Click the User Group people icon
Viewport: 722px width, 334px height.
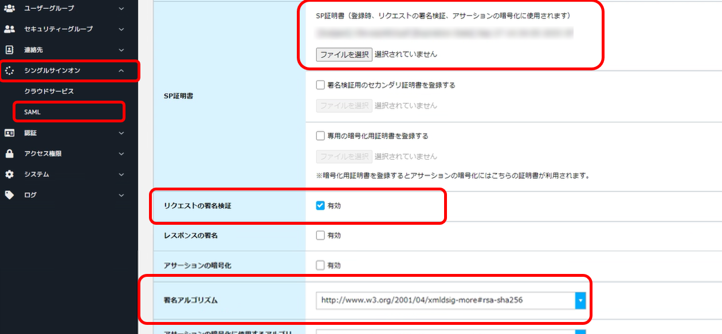point(9,8)
